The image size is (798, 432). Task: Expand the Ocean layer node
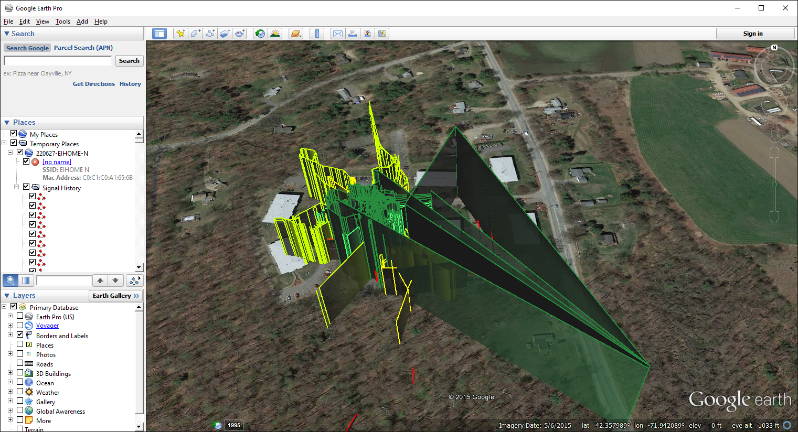pos(10,382)
